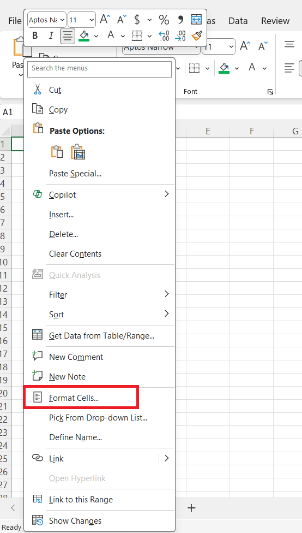Add a New Note
The height and width of the screenshot is (533, 302).
(99, 377)
